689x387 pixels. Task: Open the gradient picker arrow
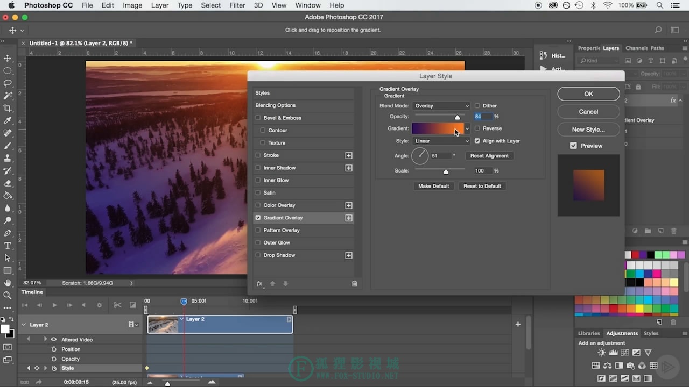[467, 128]
